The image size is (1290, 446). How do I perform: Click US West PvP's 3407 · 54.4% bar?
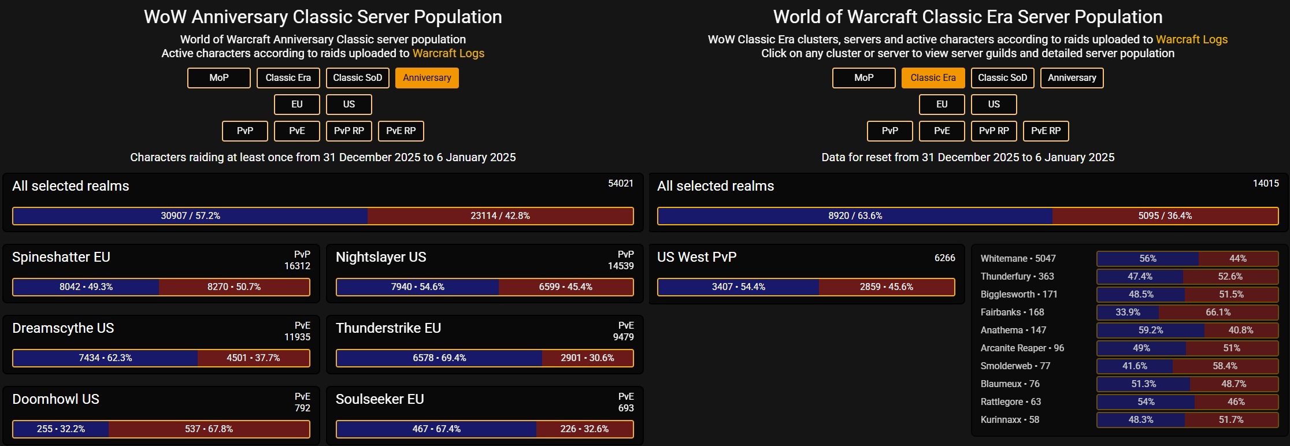(738, 287)
